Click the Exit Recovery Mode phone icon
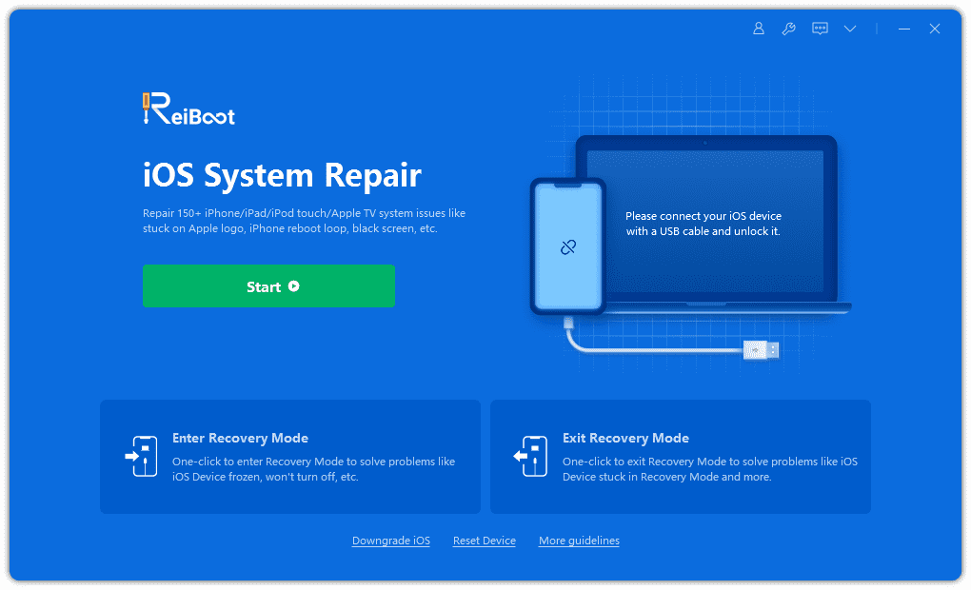 [x=530, y=456]
